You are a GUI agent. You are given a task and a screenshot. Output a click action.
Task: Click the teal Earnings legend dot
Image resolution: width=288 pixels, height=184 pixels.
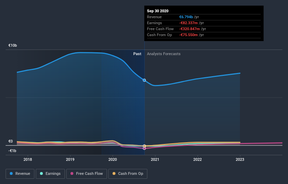[41, 173]
